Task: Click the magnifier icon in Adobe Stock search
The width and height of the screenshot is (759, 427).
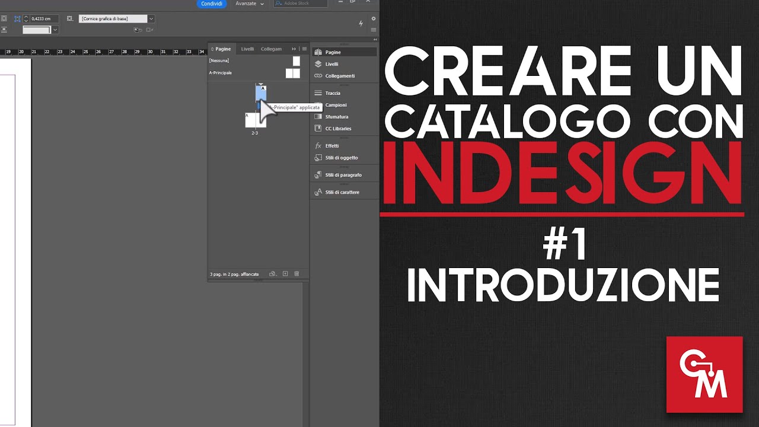Action: click(279, 4)
